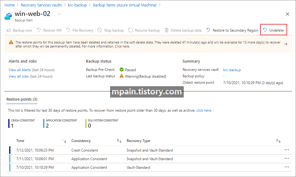This screenshot has width=296, height=177.
Task: Sort restore points by Consistency column
Action: pyautogui.click(x=119, y=141)
